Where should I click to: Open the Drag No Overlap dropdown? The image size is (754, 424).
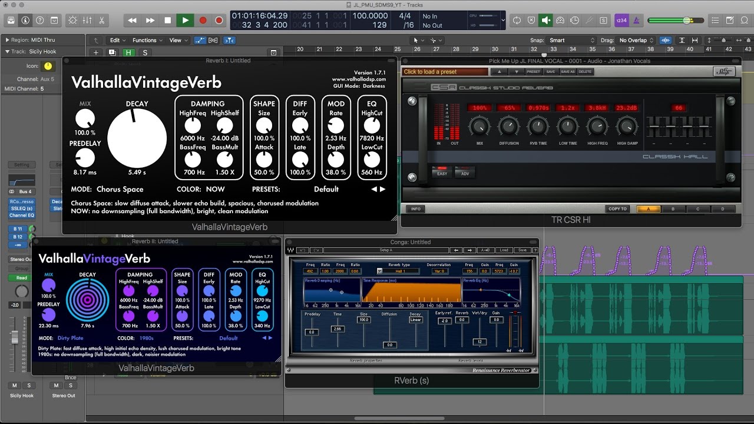636,40
